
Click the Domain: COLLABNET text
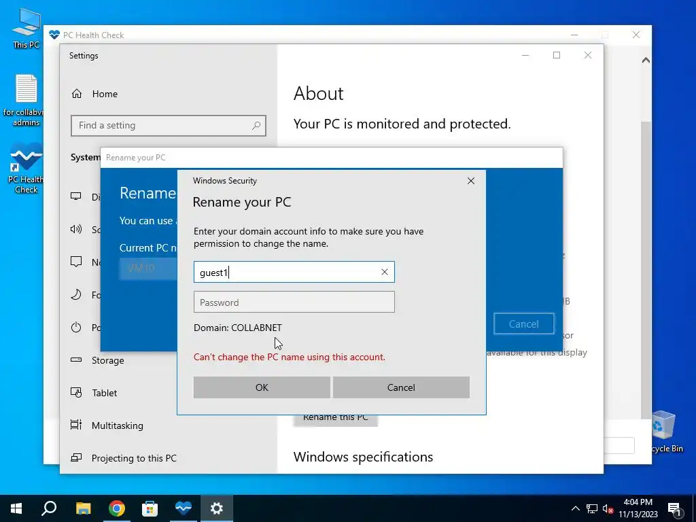(x=237, y=328)
